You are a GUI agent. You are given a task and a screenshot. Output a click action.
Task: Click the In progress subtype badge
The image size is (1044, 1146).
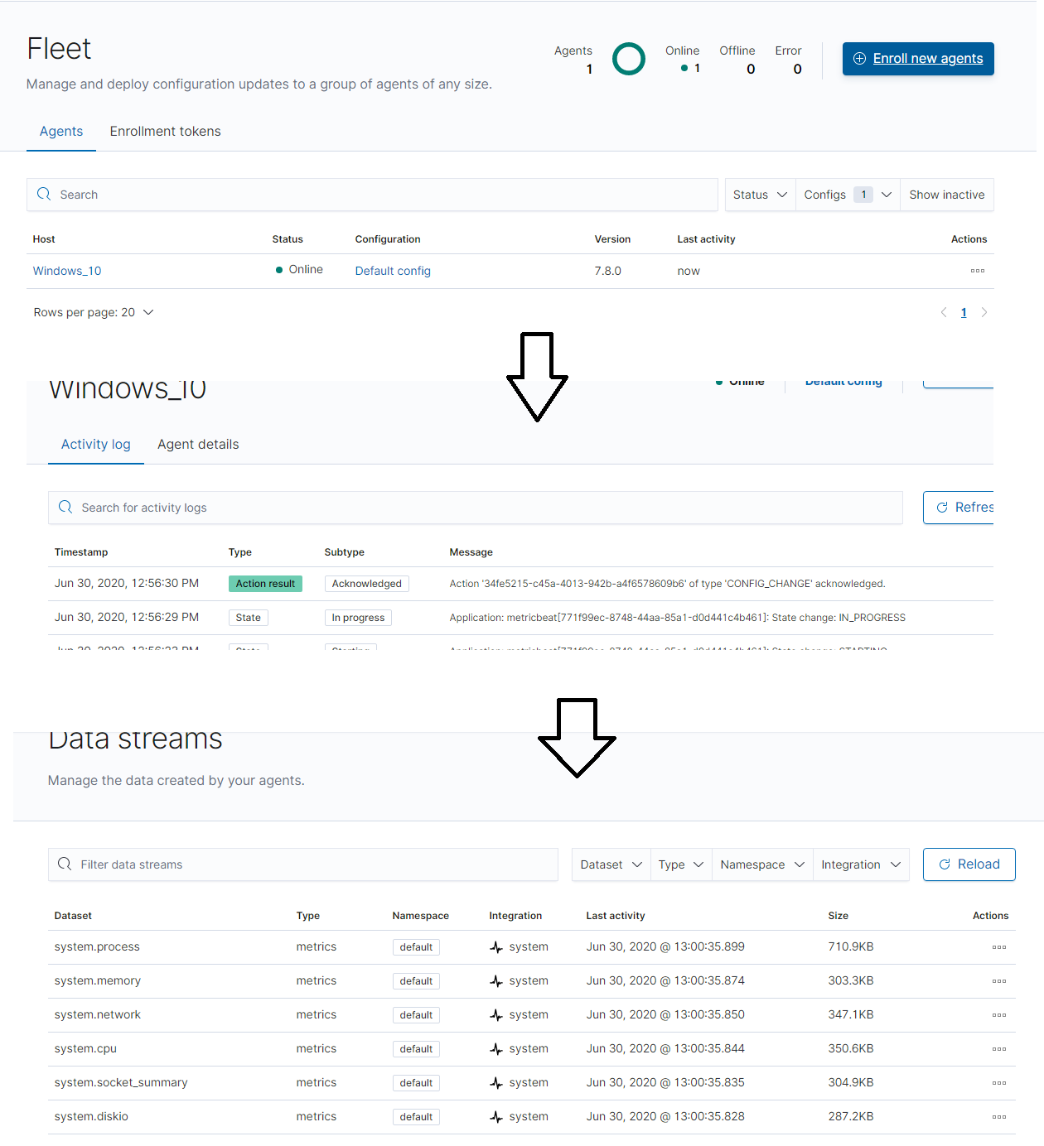point(358,618)
